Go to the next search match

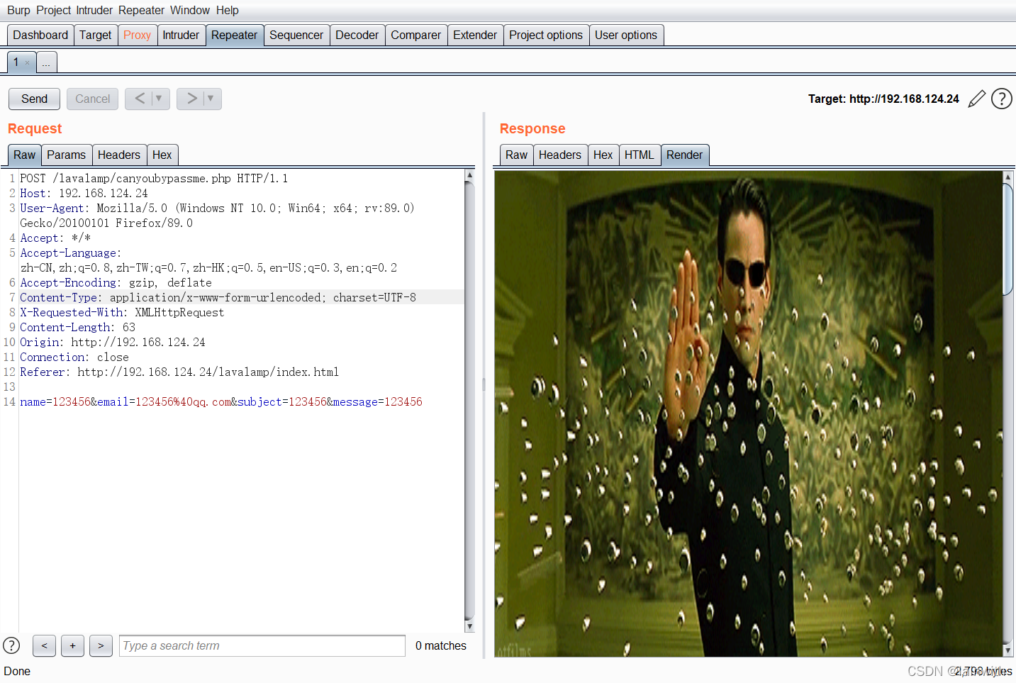101,645
